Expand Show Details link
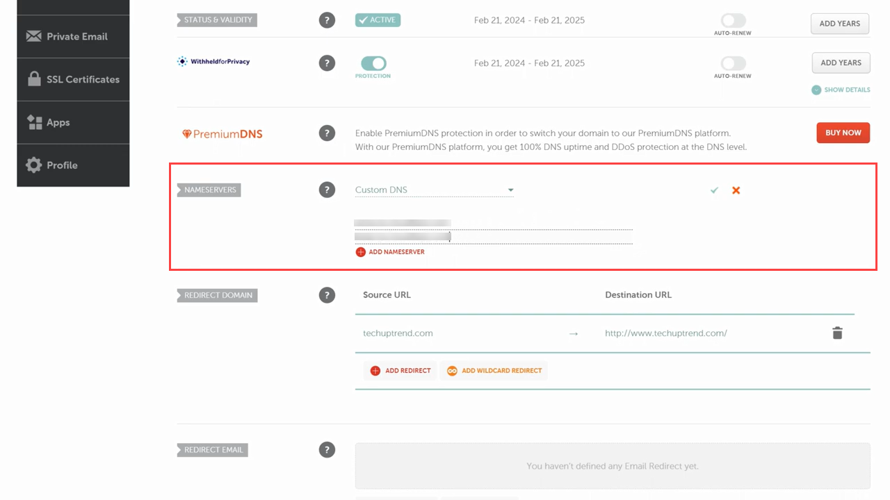890x500 pixels. pos(841,90)
